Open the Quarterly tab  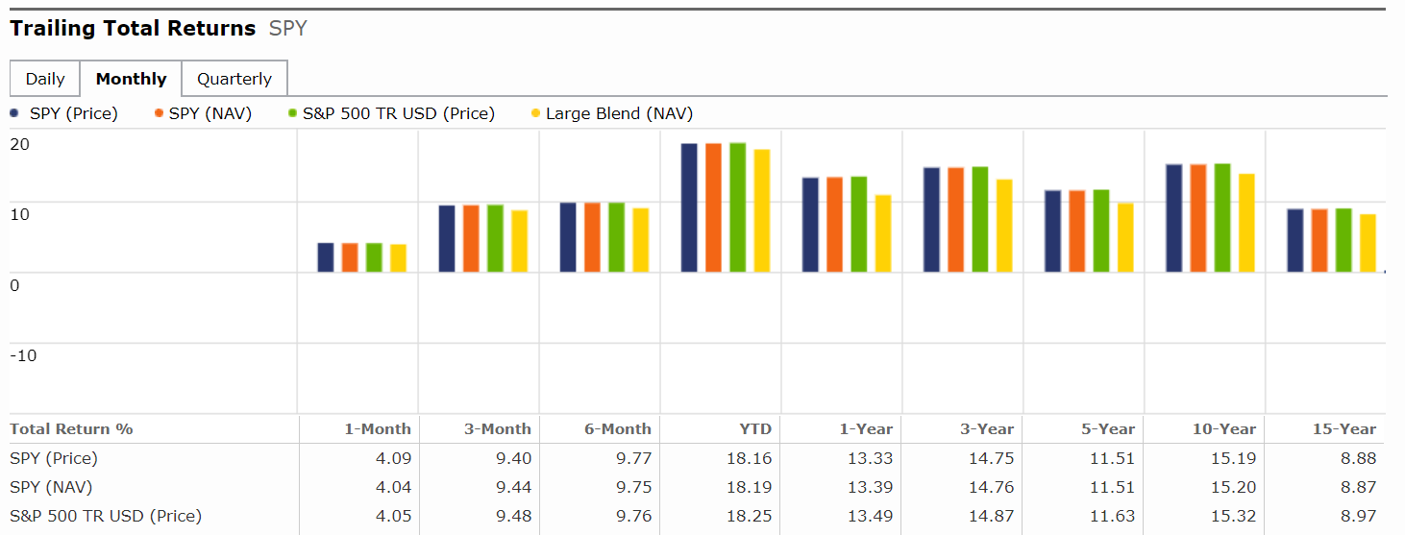pos(234,79)
